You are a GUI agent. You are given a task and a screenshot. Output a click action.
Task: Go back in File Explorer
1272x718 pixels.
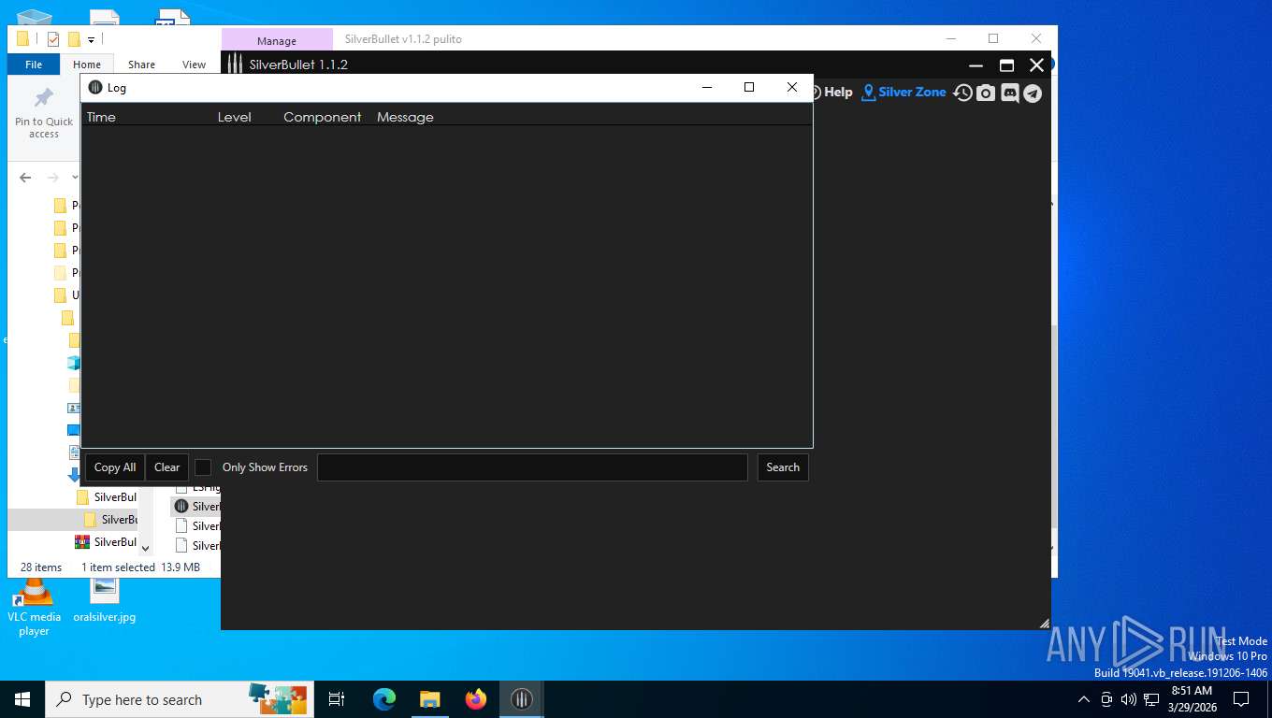click(x=25, y=178)
